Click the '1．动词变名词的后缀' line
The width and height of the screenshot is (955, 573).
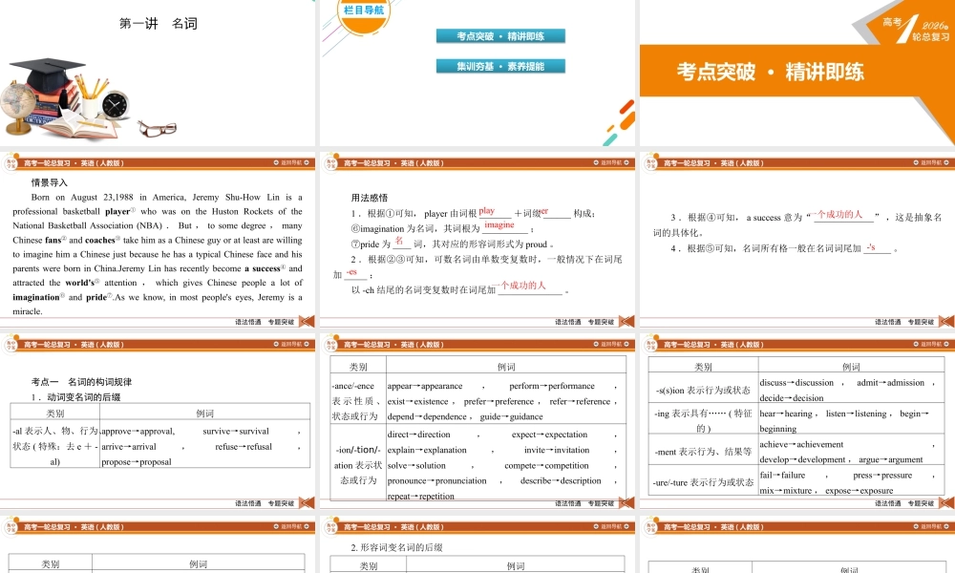click(76, 397)
